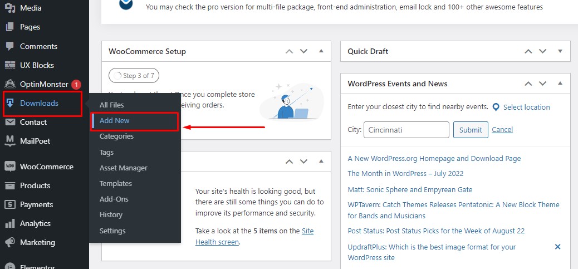Expand the Quick Draft panel

tap(560, 51)
